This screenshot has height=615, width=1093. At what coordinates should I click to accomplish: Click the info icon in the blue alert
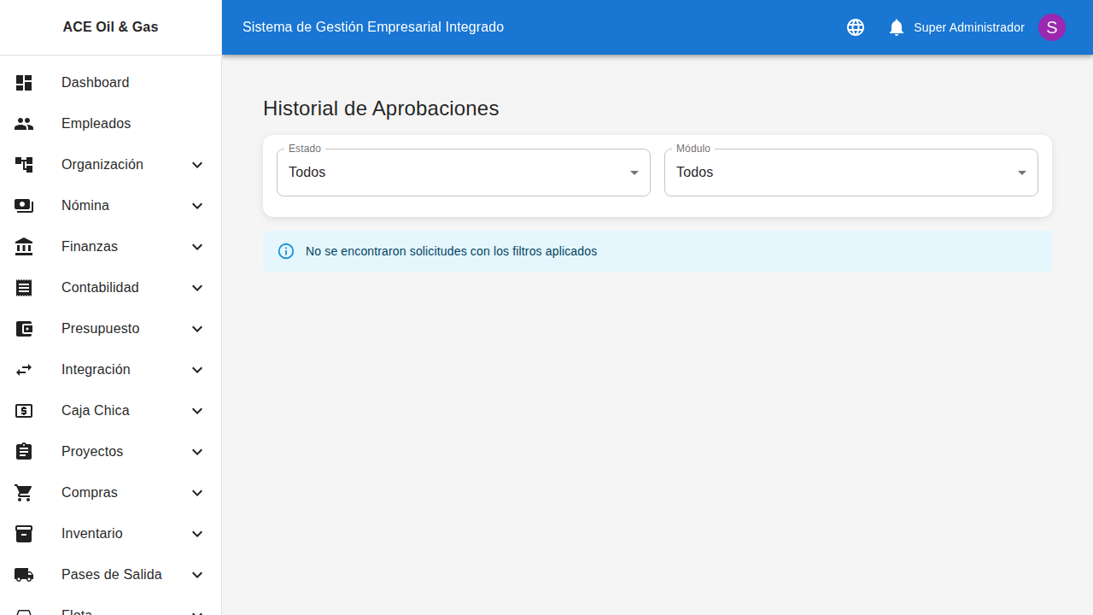click(286, 251)
